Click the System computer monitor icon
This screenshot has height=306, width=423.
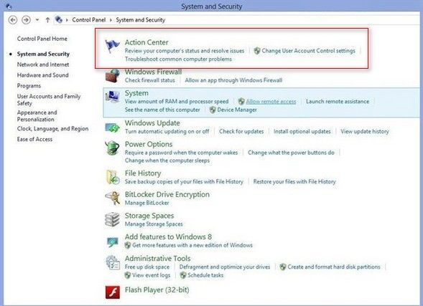click(113, 97)
